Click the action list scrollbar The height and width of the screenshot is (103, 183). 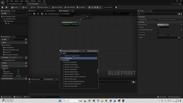click(x=98, y=71)
